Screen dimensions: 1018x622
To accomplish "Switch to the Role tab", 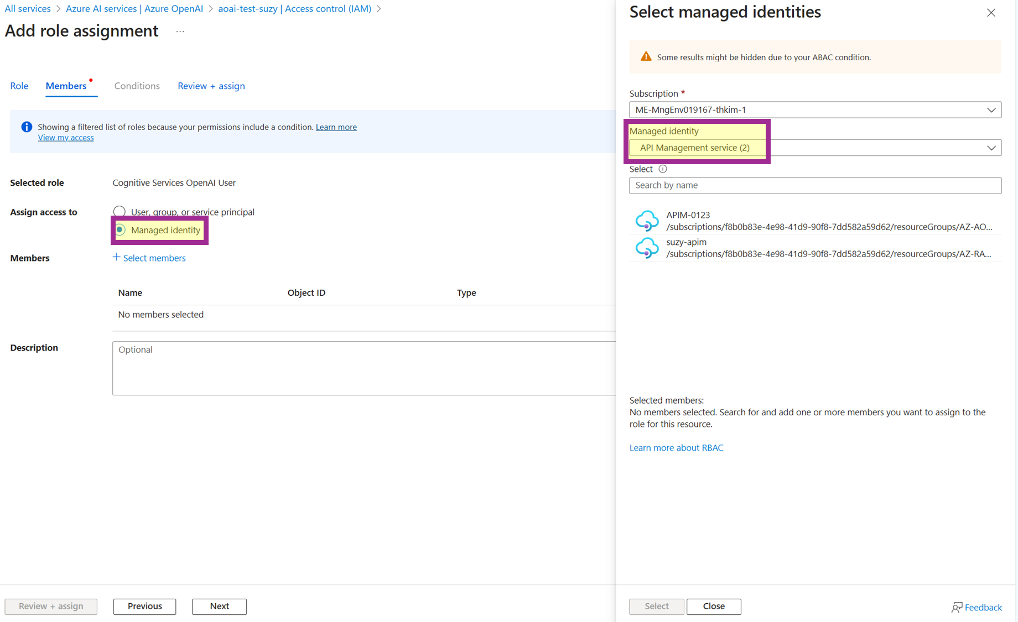I will [19, 86].
